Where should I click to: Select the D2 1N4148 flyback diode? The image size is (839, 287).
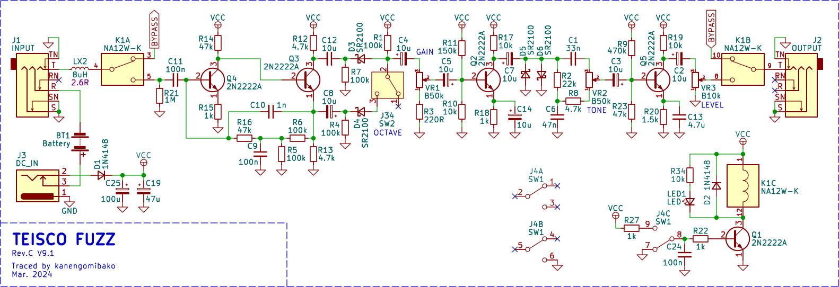click(716, 185)
